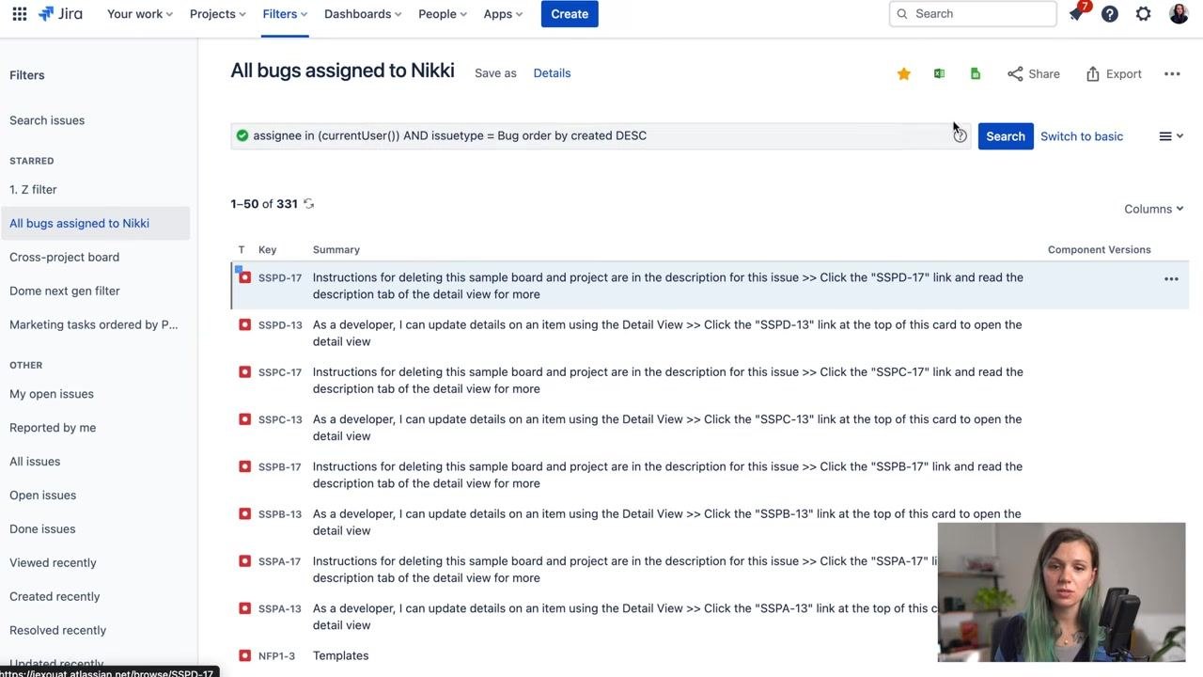Open the Cross-project board filter
This screenshot has height=677, width=1203.
coord(64,257)
